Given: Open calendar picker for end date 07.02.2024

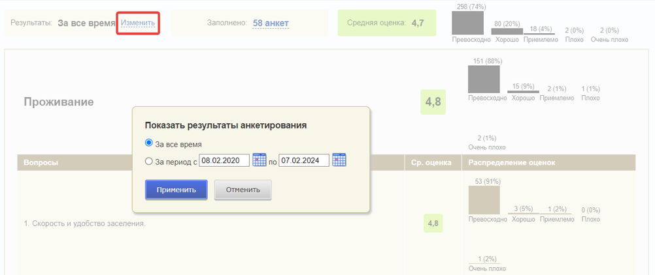Looking at the screenshot, I should click(x=339, y=160).
